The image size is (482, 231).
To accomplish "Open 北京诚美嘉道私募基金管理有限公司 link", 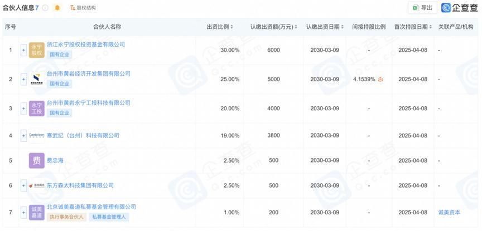I will pyautogui.click(x=91, y=207).
